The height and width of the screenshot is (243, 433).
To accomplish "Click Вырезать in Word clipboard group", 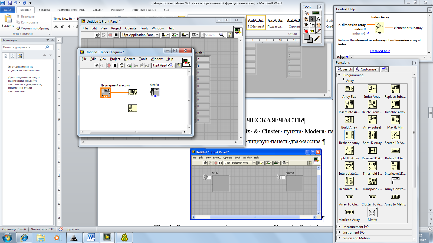I will 25,16.
